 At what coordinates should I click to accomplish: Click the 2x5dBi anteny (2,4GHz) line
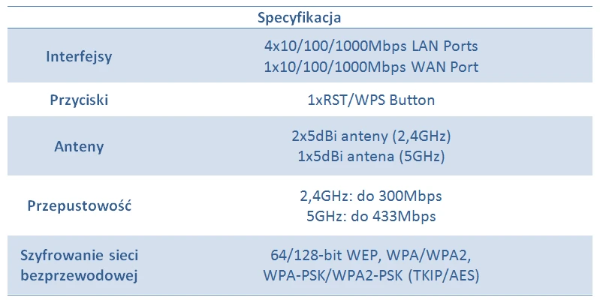coord(371,136)
